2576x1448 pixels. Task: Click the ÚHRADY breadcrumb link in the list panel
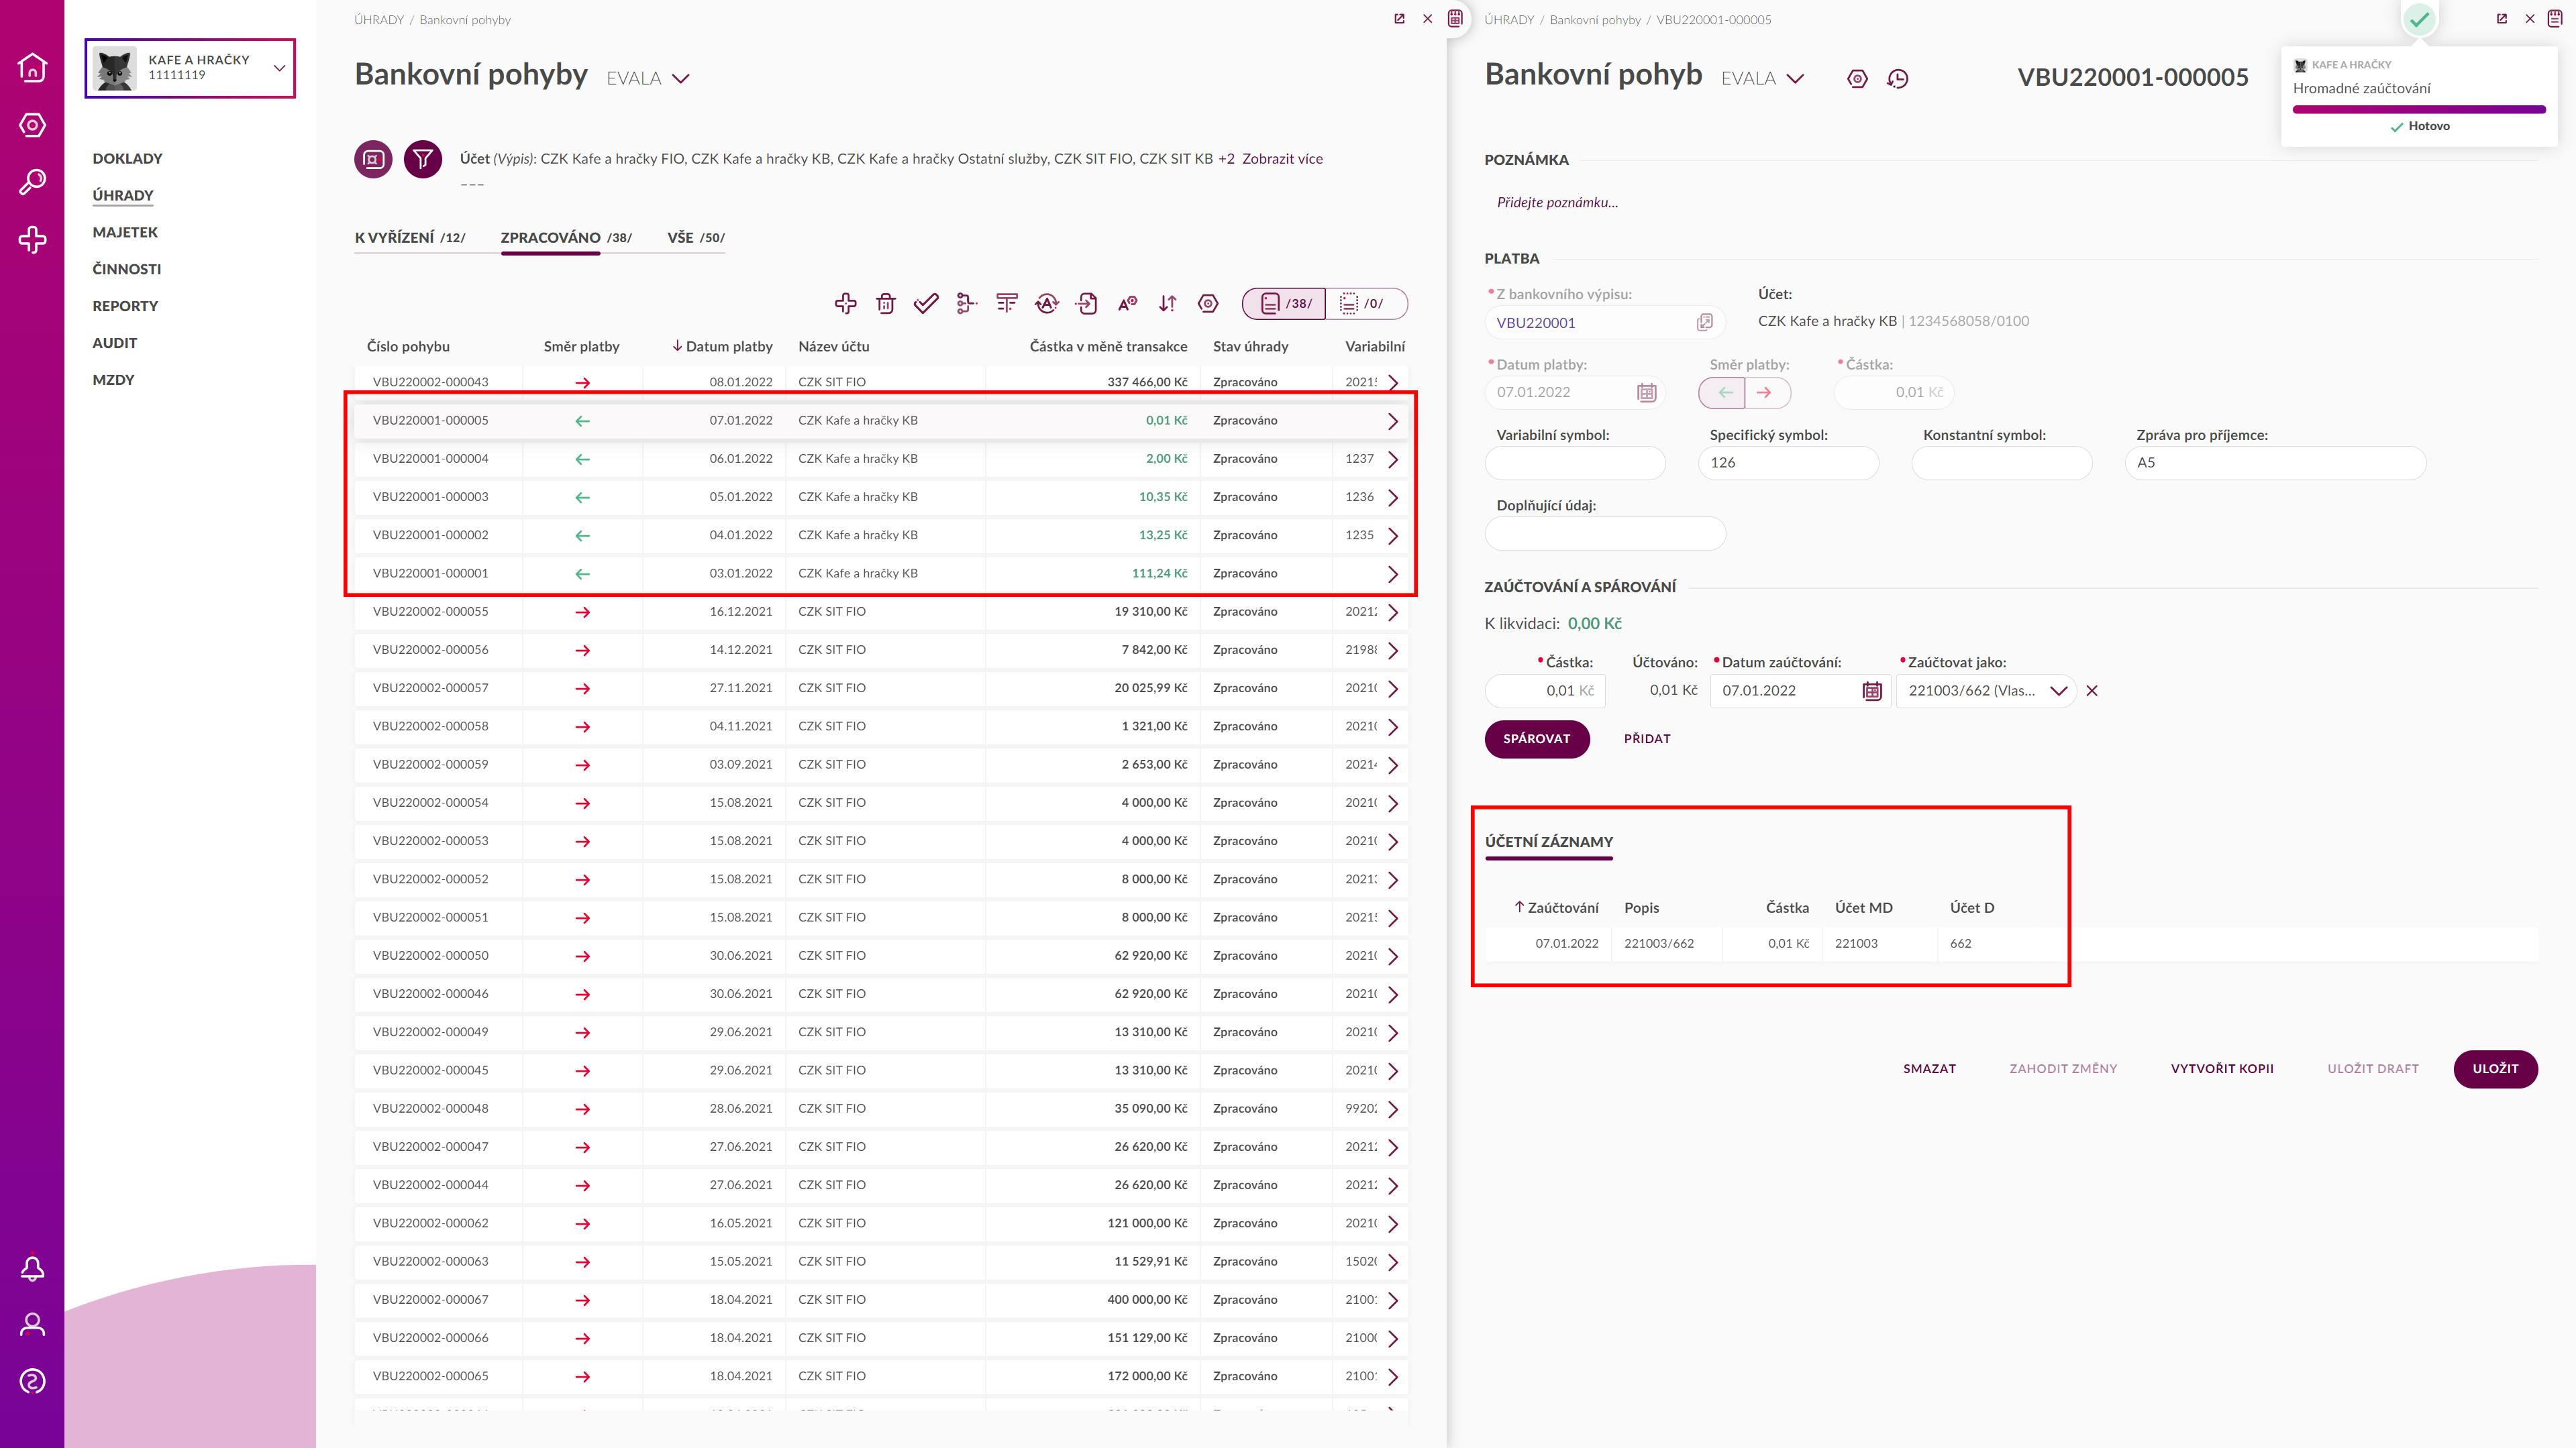tap(378, 19)
